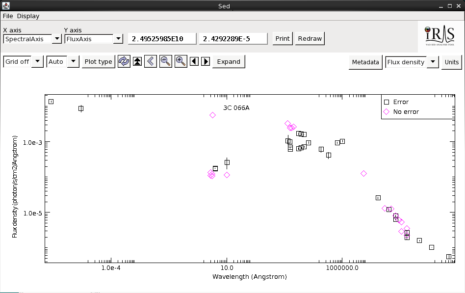Click the left chevron back icon
The height and width of the screenshot is (293, 465).
[151, 61]
